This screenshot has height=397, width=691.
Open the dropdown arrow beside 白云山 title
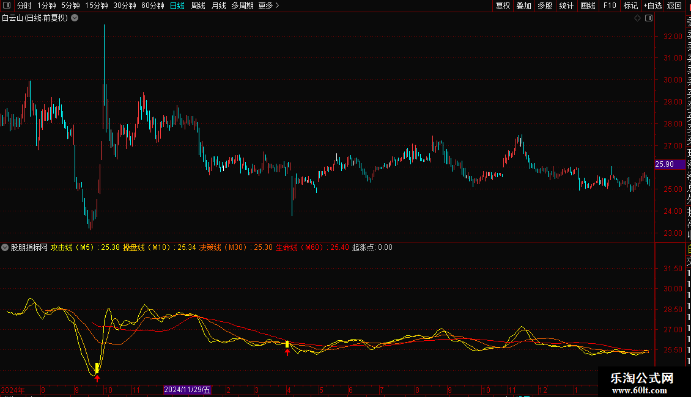point(75,18)
